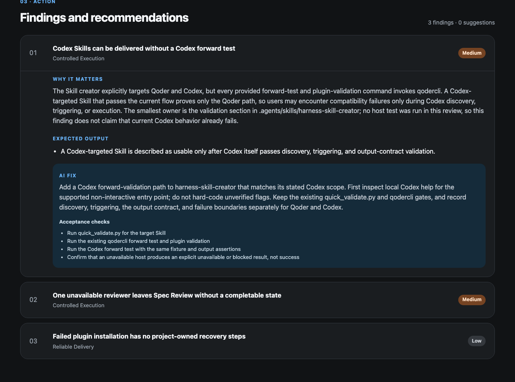Viewport: 515px width, 382px height.
Task: Click the AI FIX panel heading
Action: (x=68, y=176)
